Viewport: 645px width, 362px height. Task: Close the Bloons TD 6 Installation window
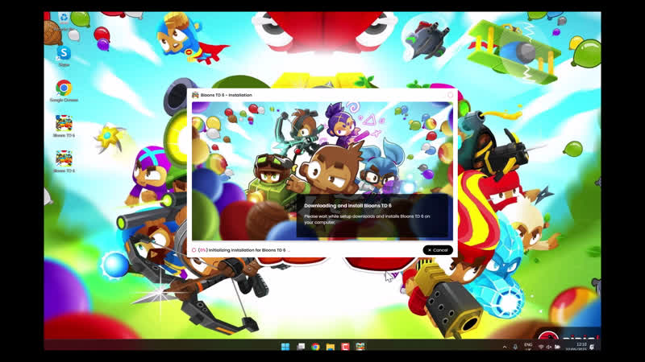[x=450, y=95]
